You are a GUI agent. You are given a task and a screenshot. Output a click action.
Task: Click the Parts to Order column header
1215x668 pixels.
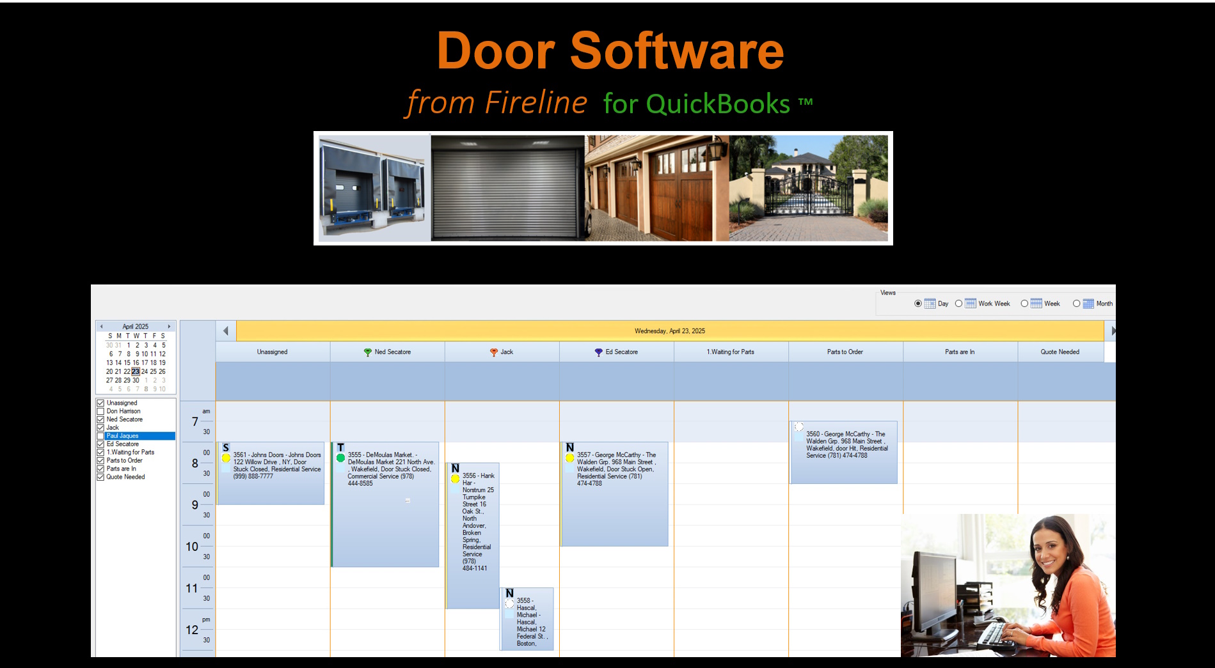tap(846, 352)
